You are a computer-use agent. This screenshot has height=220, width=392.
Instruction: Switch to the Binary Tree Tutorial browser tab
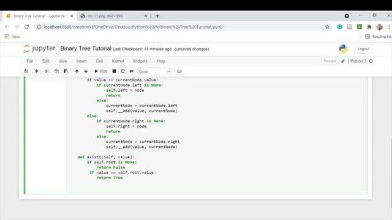click(39, 16)
